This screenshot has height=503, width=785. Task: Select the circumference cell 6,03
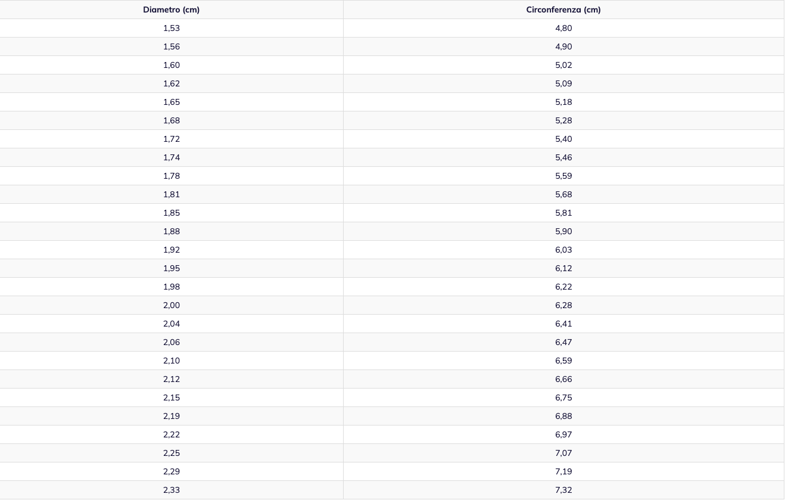coord(563,250)
